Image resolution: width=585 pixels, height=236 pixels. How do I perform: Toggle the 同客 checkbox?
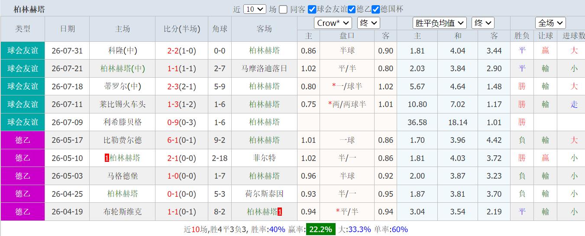283,9
